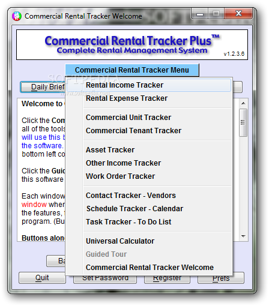Viewport: 269px width, 306px height.
Task: Open Task Tracker - To Do List
Action: tap(149, 222)
